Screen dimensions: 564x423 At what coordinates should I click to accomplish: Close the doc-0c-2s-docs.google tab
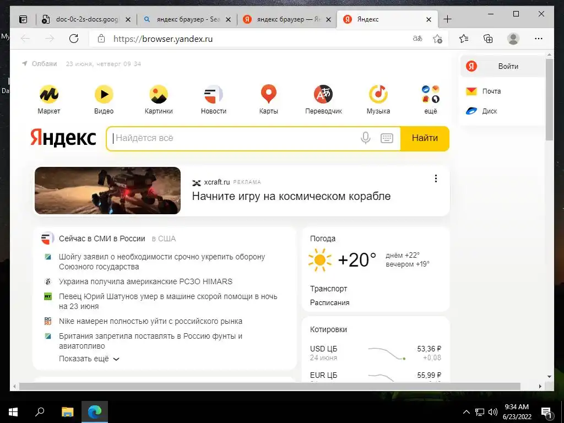click(128, 20)
